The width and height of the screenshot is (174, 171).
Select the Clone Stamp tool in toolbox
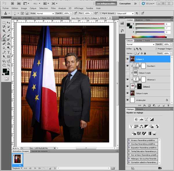(4, 40)
